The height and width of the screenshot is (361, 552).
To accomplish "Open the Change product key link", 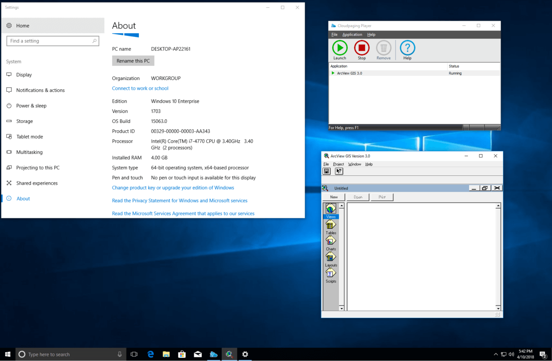I will [173, 187].
